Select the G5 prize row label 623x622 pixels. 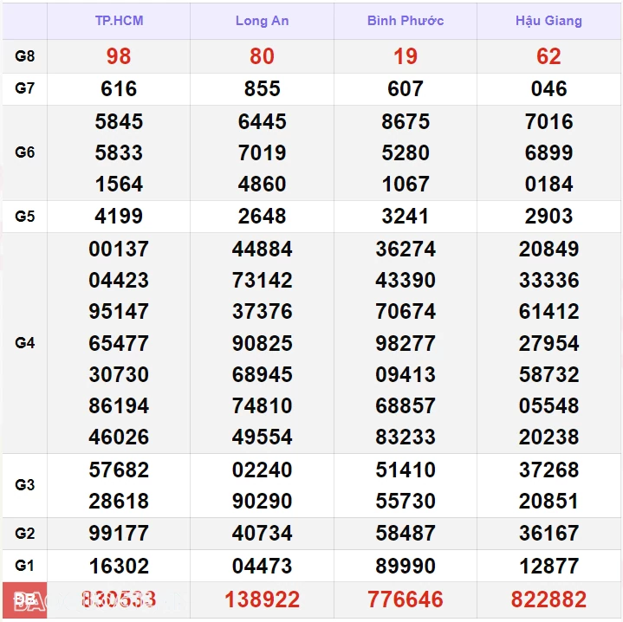(x=25, y=216)
